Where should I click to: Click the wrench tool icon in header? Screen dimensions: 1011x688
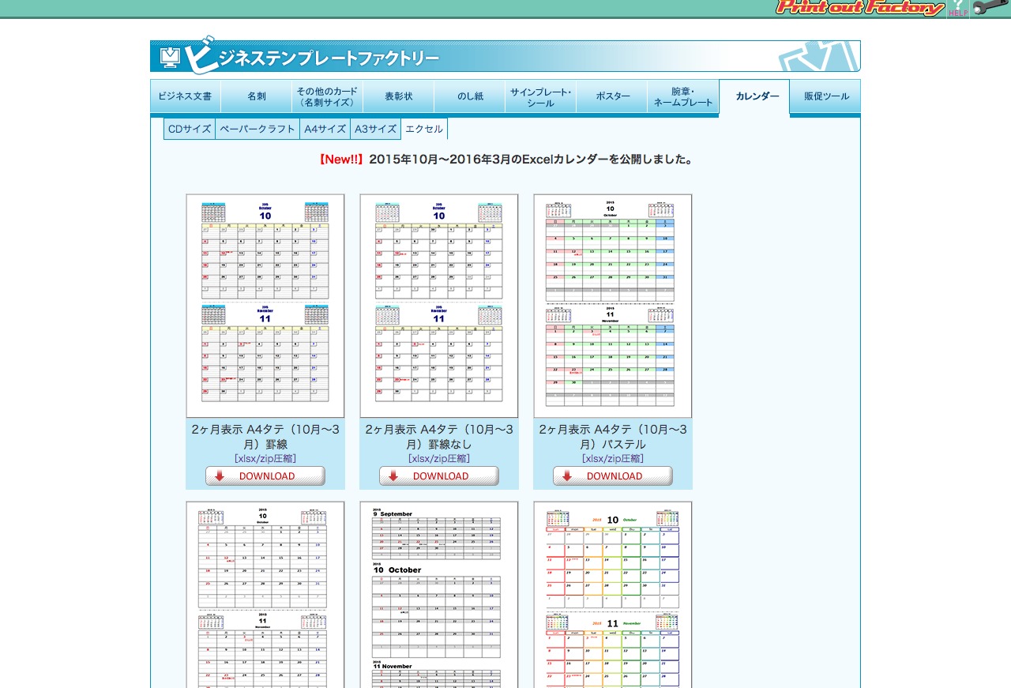coord(990,8)
